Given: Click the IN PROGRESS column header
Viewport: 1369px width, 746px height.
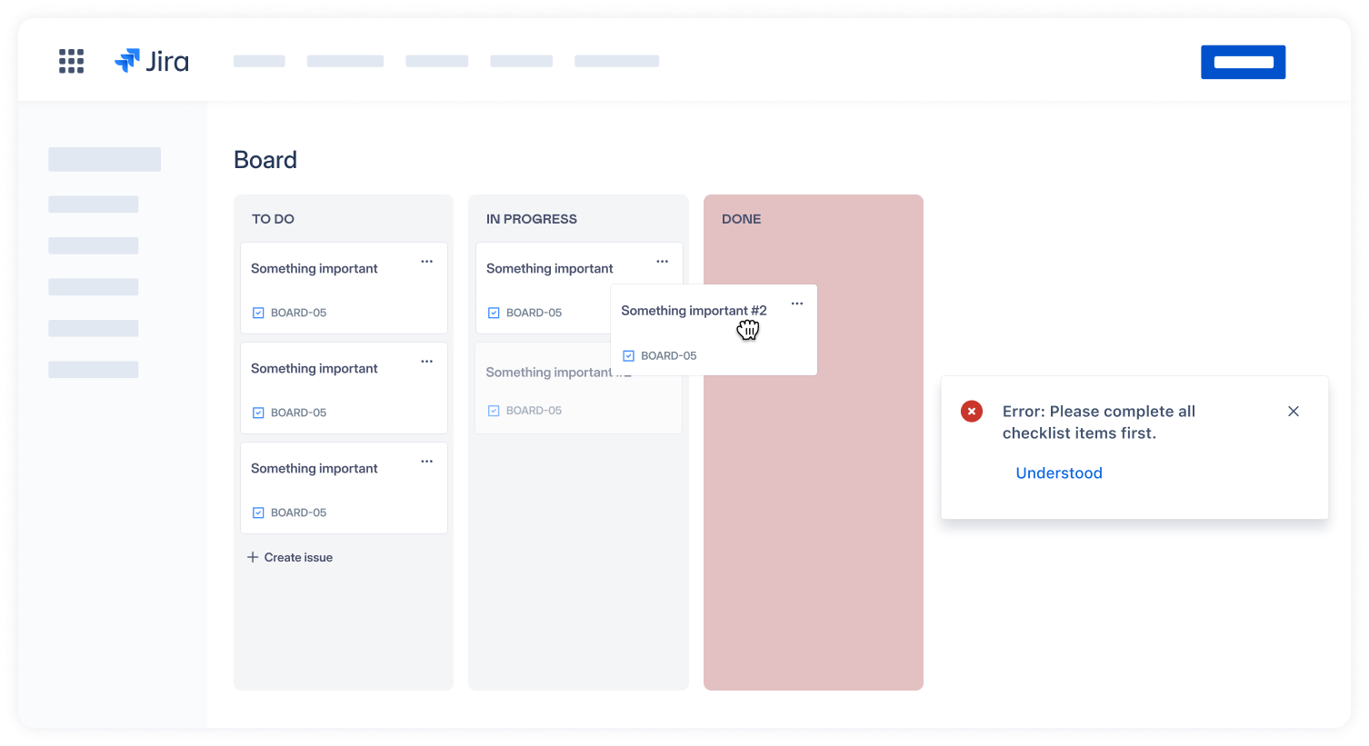Looking at the screenshot, I should (531, 219).
